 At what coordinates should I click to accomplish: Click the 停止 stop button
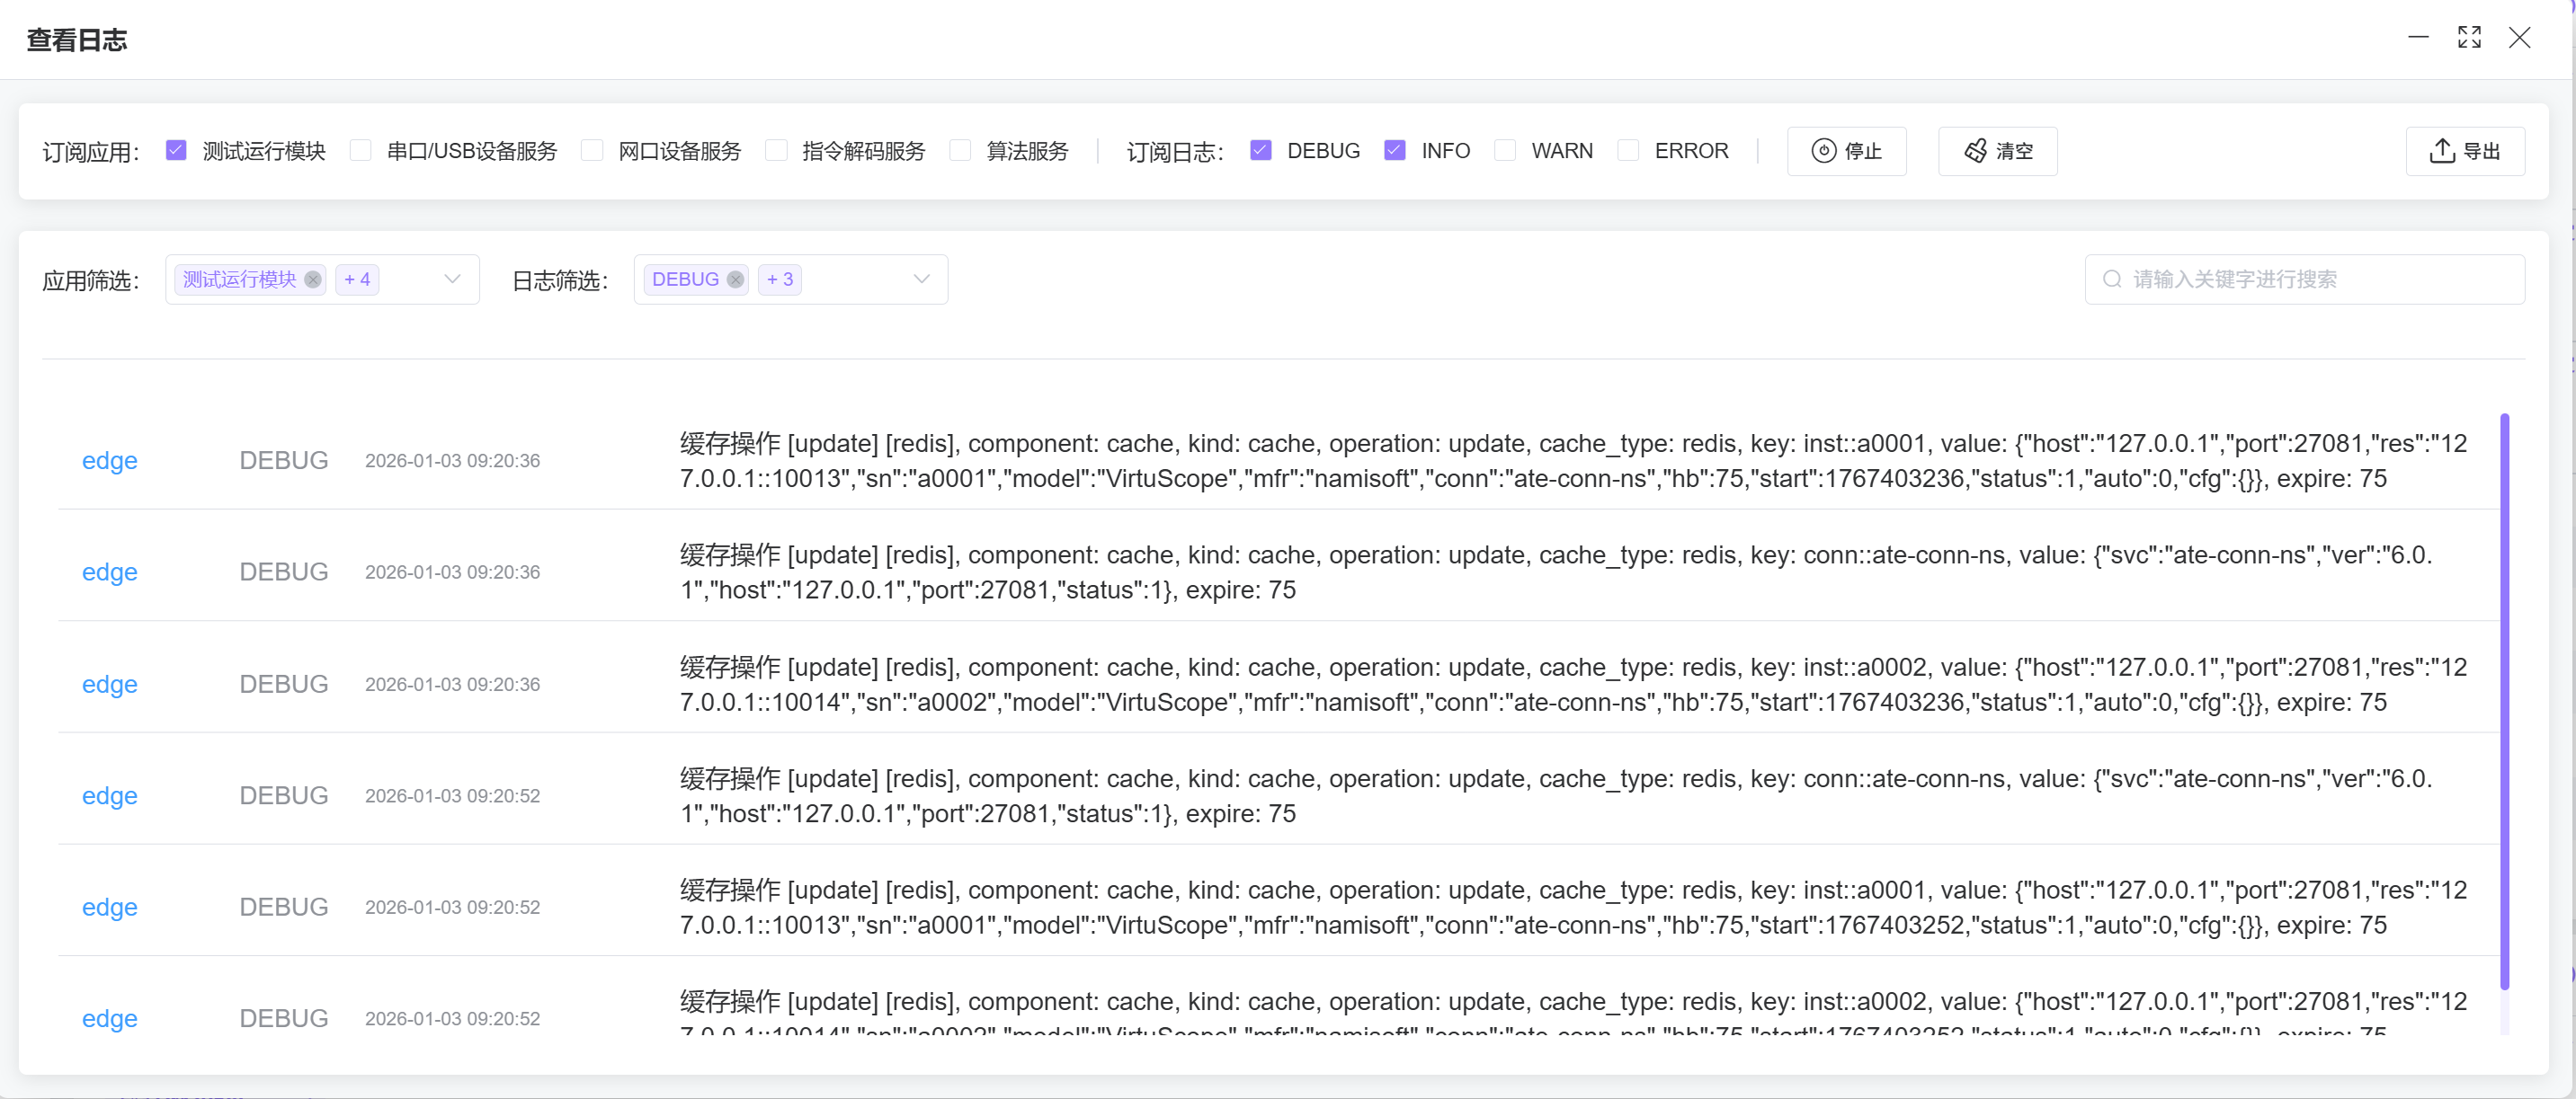(x=1846, y=151)
